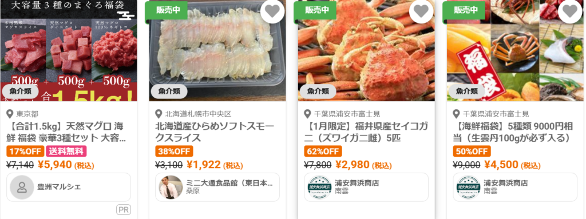This screenshot has height=219, width=586.
Task: Favorite the hirame smoked slice product with heart
Action: [272, 11]
